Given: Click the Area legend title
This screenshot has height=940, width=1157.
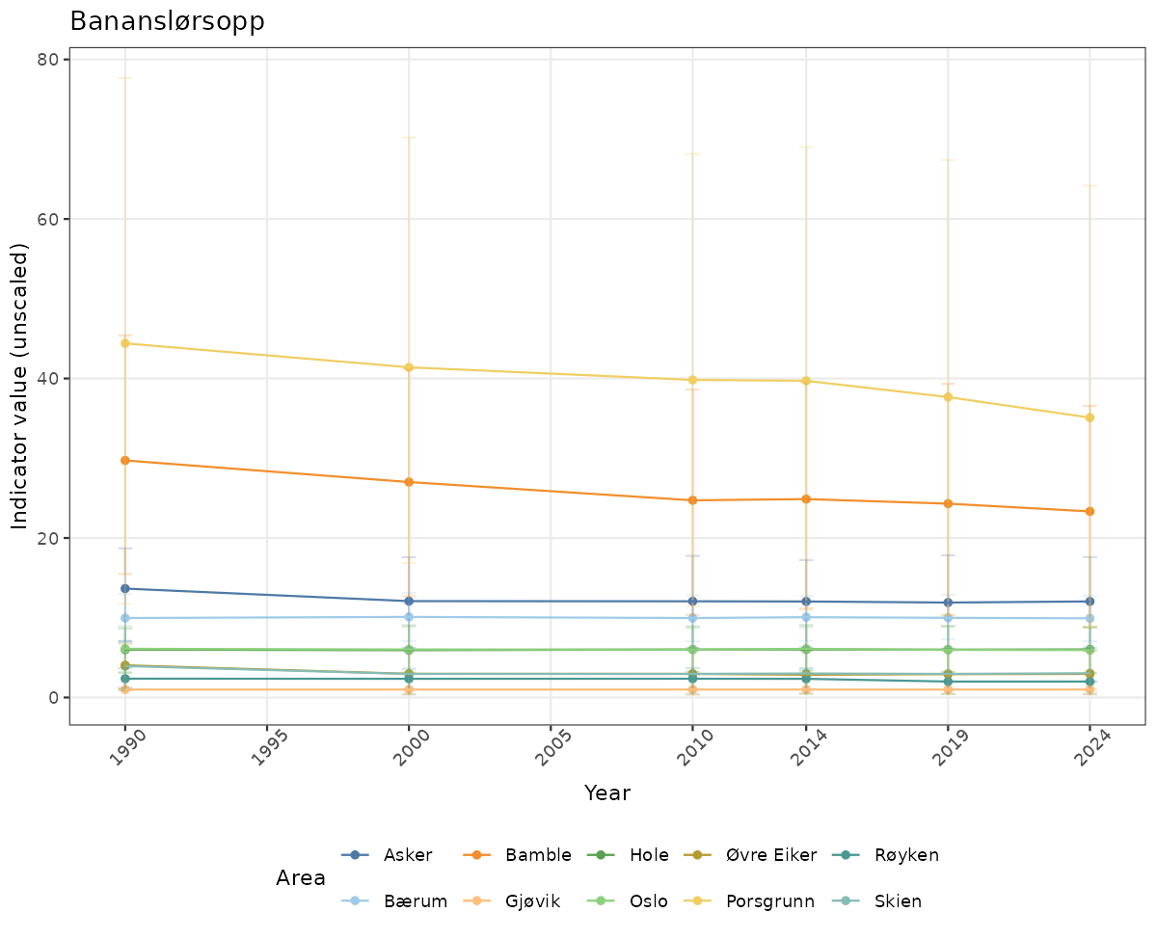Looking at the screenshot, I should point(301,878).
